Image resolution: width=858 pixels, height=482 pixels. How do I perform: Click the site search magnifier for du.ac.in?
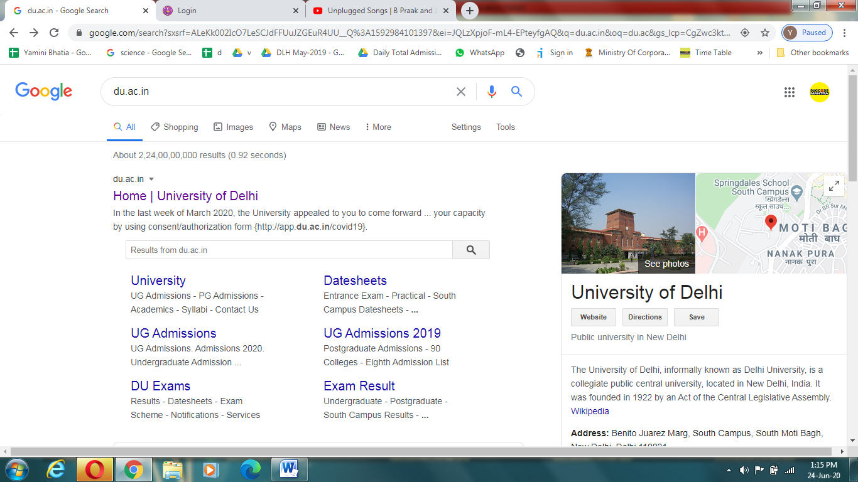click(x=471, y=250)
